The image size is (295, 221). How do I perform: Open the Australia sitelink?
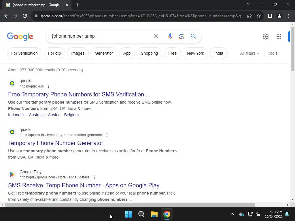[x=37, y=115]
